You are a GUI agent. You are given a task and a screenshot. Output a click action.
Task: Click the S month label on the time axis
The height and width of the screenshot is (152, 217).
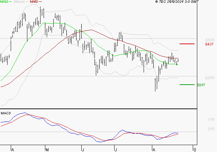pos(195,150)
